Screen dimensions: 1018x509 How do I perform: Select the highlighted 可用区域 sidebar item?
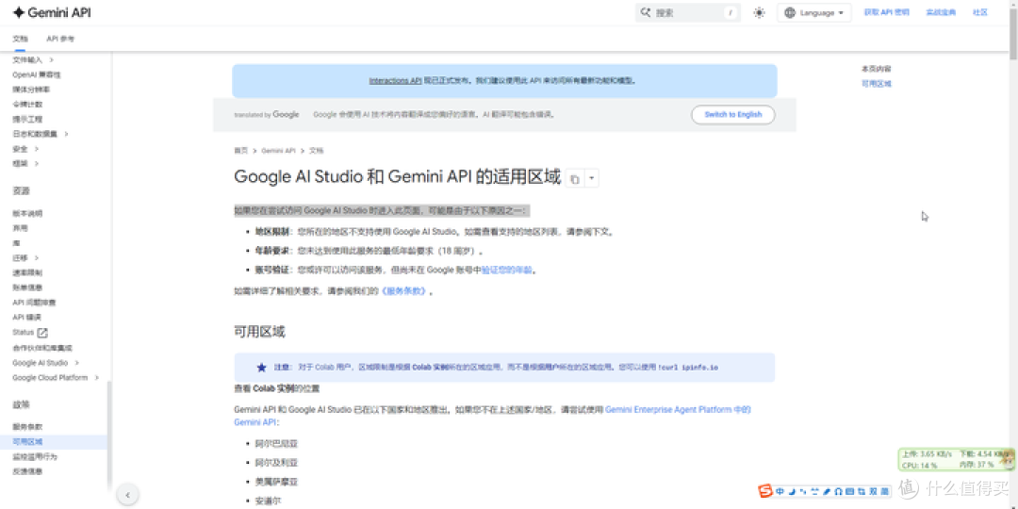pyautogui.click(x=53, y=442)
